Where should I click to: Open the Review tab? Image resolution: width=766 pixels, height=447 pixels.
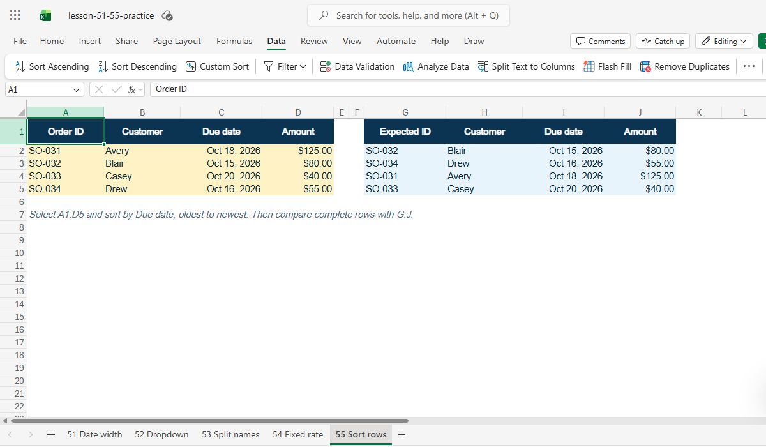click(314, 41)
